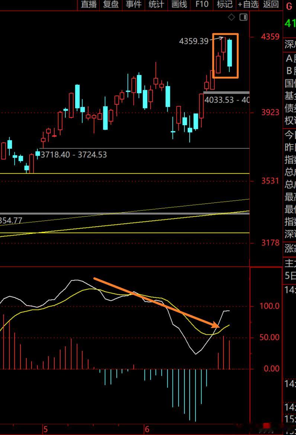Screen dimensions: 296x435
Task: Click the diamond marker icon above chart
Action: [231, 17]
